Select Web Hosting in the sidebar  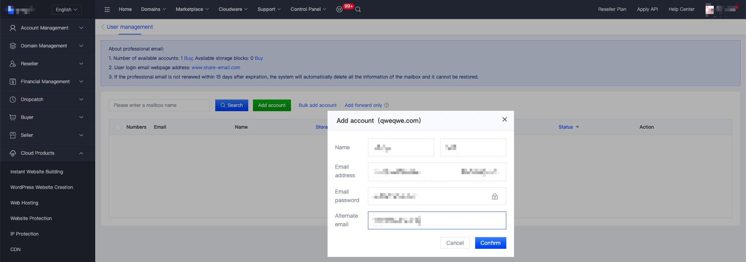[x=24, y=203]
